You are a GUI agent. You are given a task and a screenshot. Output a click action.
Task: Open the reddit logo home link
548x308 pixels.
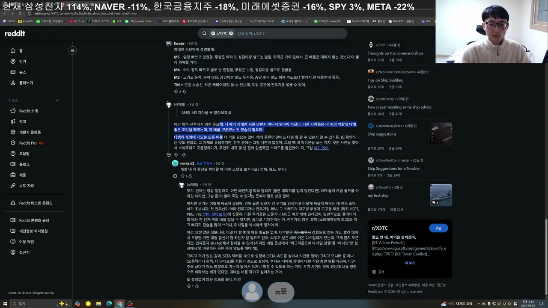(x=15, y=33)
